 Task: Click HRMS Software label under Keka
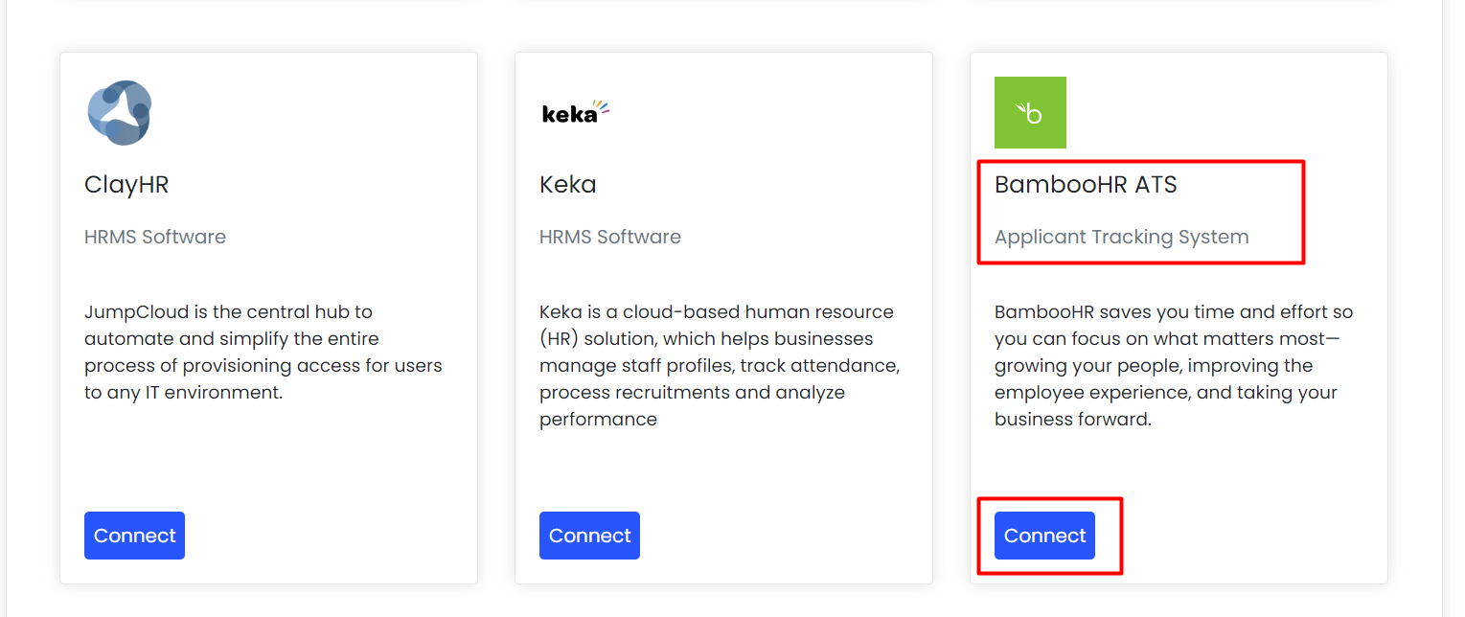point(610,237)
